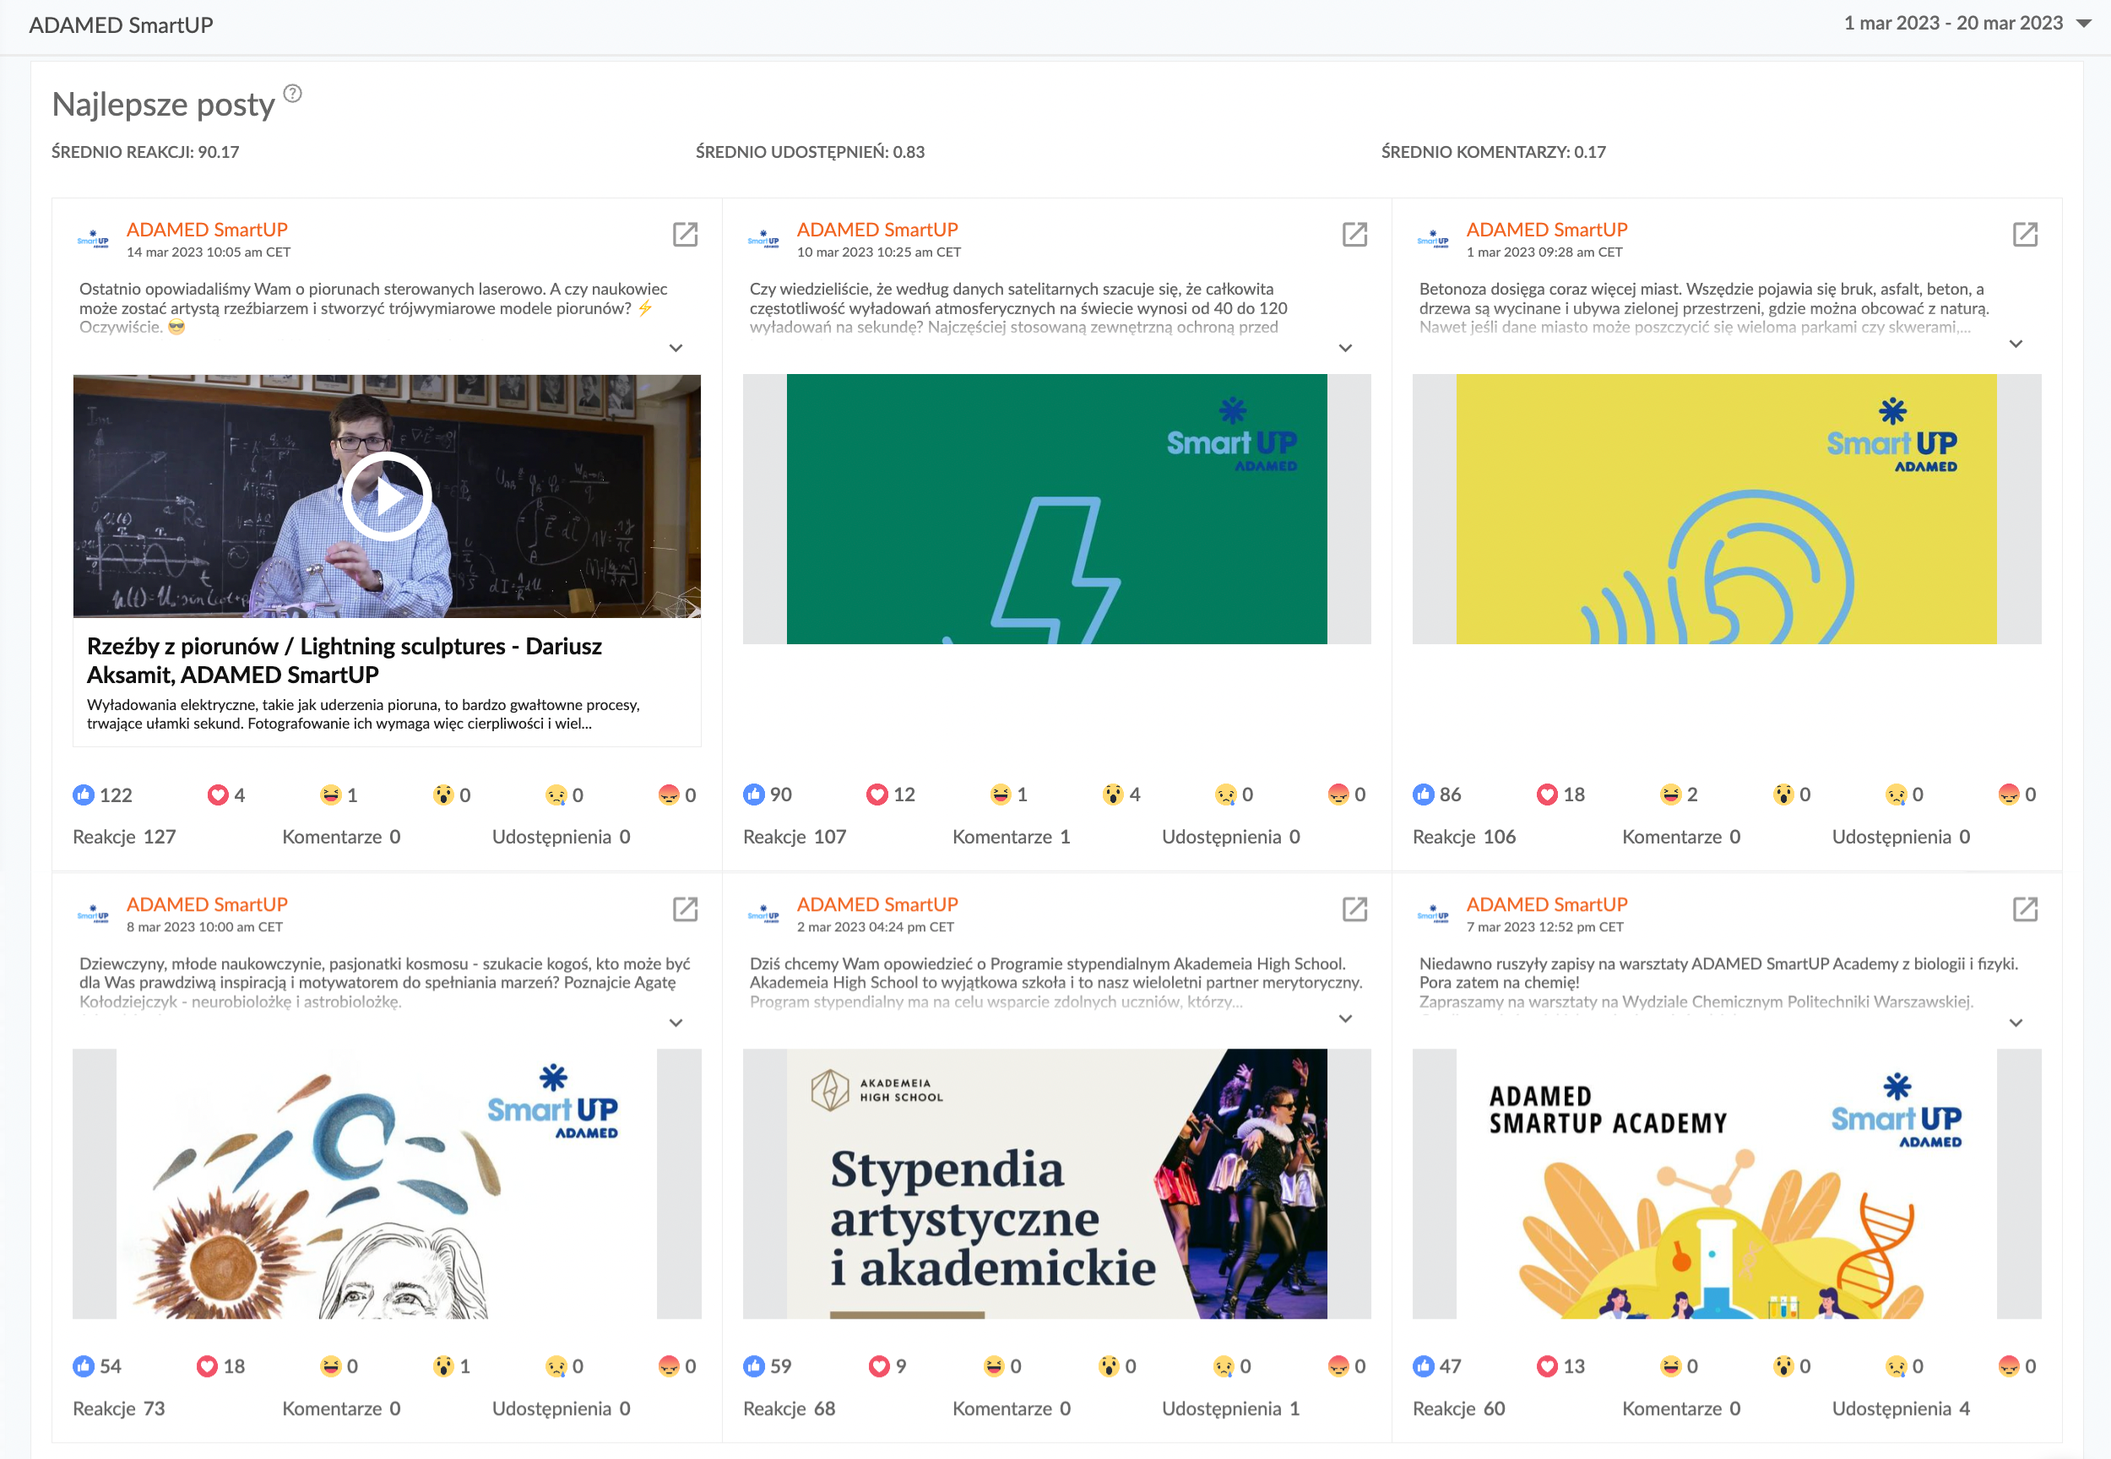Viewport: 2111px width, 1459px height.
Task: Click the help icon beside Najlepsze posty
Action: click(x=292, y=93)
